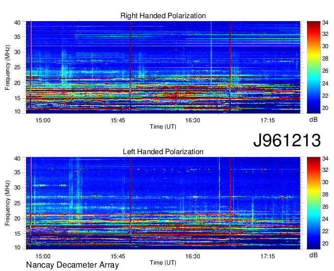
Task: Click the "Nancay Decameter Array" caption
Action: 72,265
